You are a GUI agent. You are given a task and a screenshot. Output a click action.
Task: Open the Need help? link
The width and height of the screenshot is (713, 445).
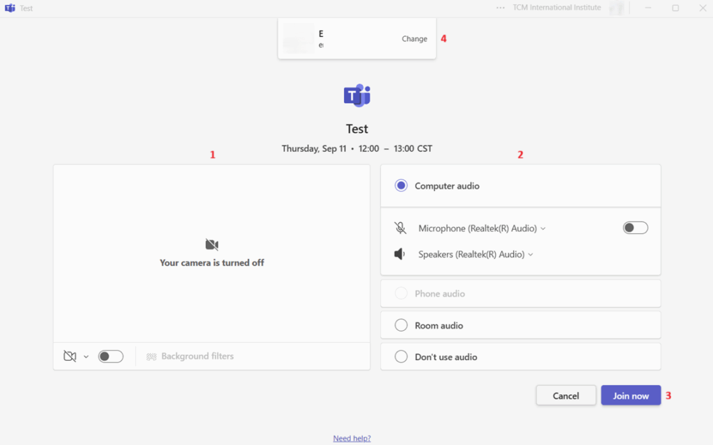(352, 438)
